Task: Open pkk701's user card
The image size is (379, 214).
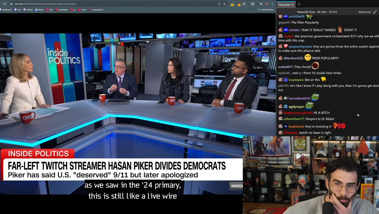Action: tap(284, 86)
